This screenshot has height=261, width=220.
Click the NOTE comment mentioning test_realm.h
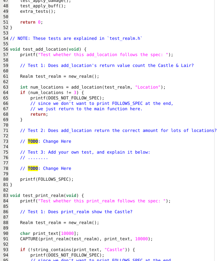point(76,39)
